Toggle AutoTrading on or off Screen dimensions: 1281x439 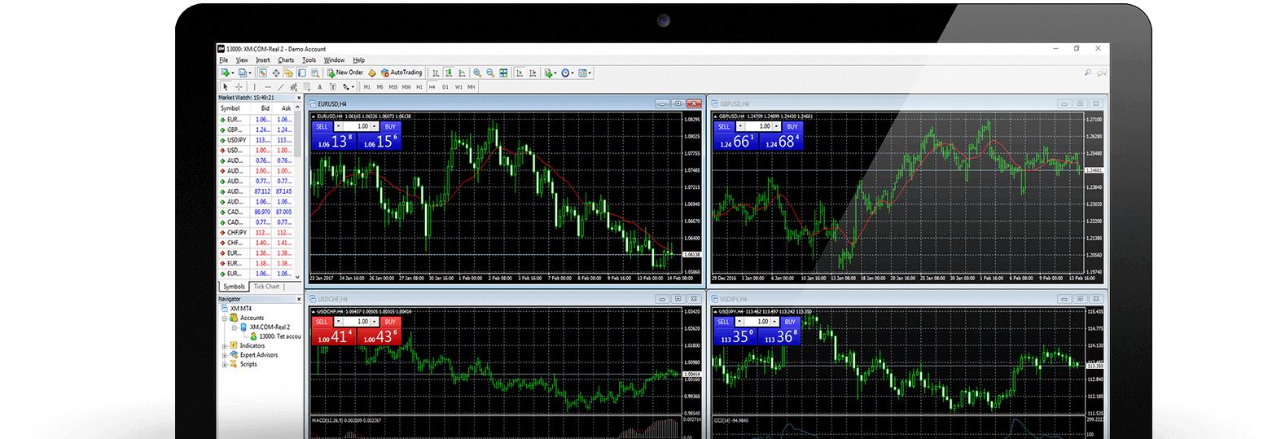[401, 72]
